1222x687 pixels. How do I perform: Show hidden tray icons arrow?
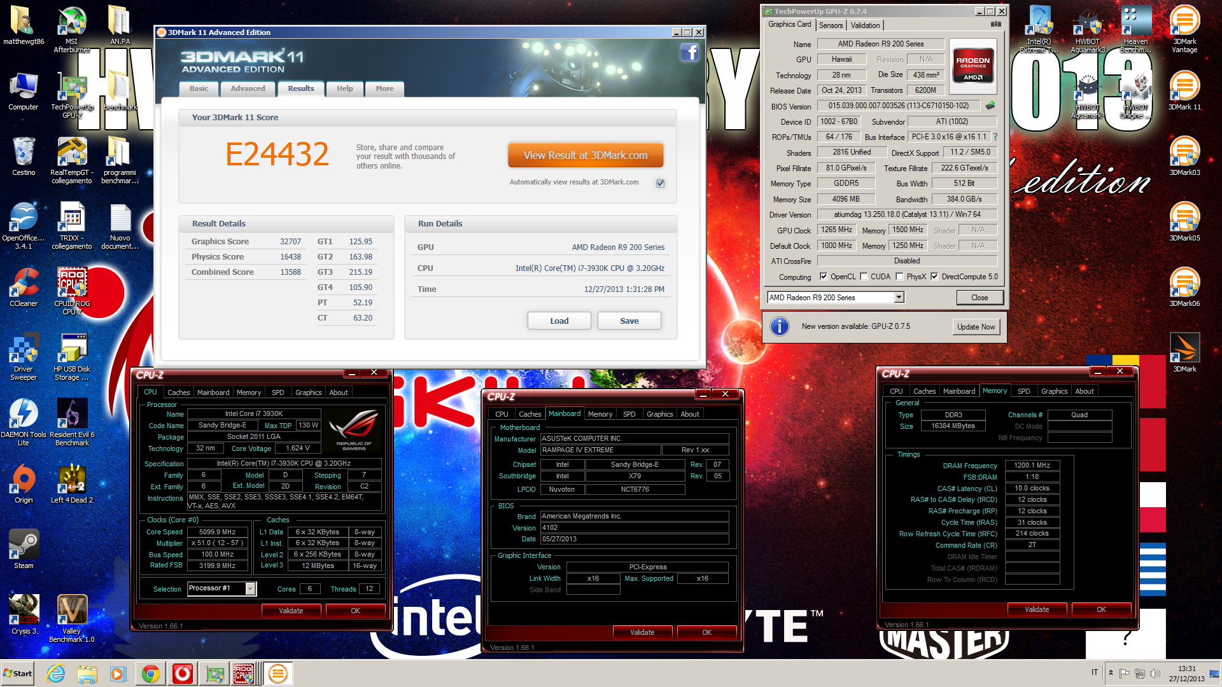coord(1111,673)
